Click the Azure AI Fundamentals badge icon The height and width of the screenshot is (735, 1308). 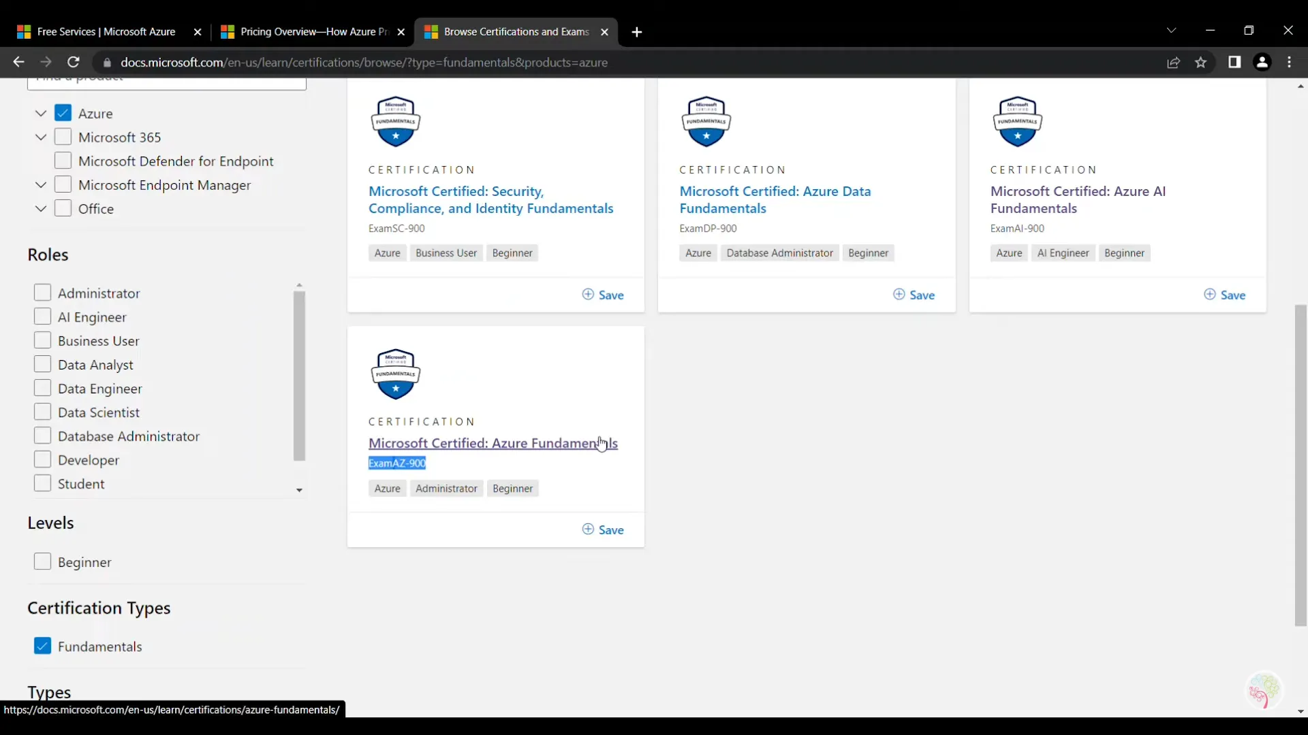pos(1017,121)
